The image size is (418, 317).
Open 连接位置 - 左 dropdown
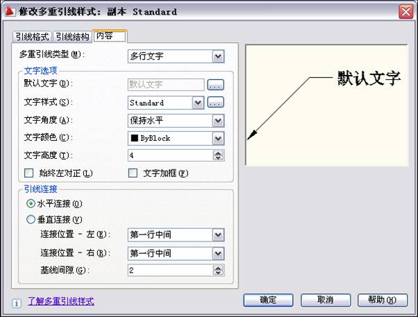pyautogui.click(x=218, y=234)
